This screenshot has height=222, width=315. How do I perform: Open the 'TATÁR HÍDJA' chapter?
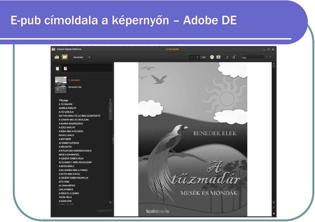pyautogui.click(x=65, y=197)
